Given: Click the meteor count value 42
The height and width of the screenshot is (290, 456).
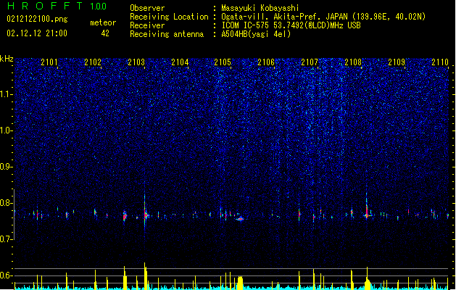Looking at the screenshot, I should click(105, 33).
